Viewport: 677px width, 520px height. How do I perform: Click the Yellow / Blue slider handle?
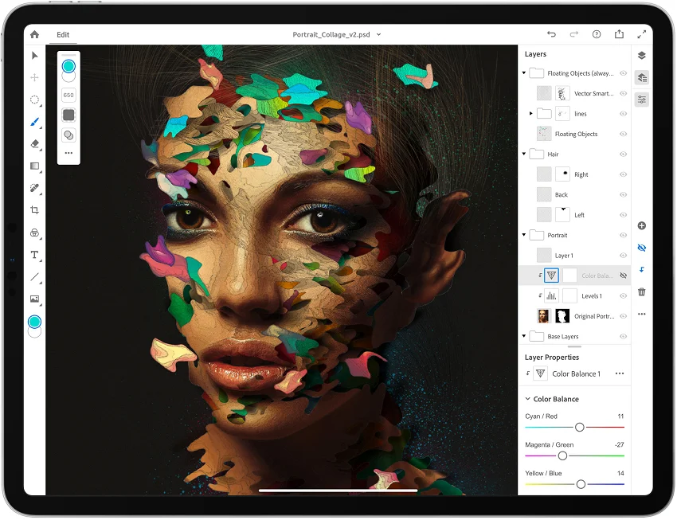(581, 484)
